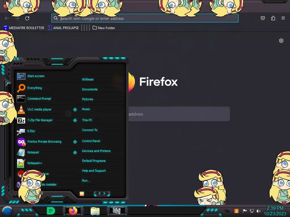Open green D app in taskbar
Screen dimensions: 290x217
[51, 211]
